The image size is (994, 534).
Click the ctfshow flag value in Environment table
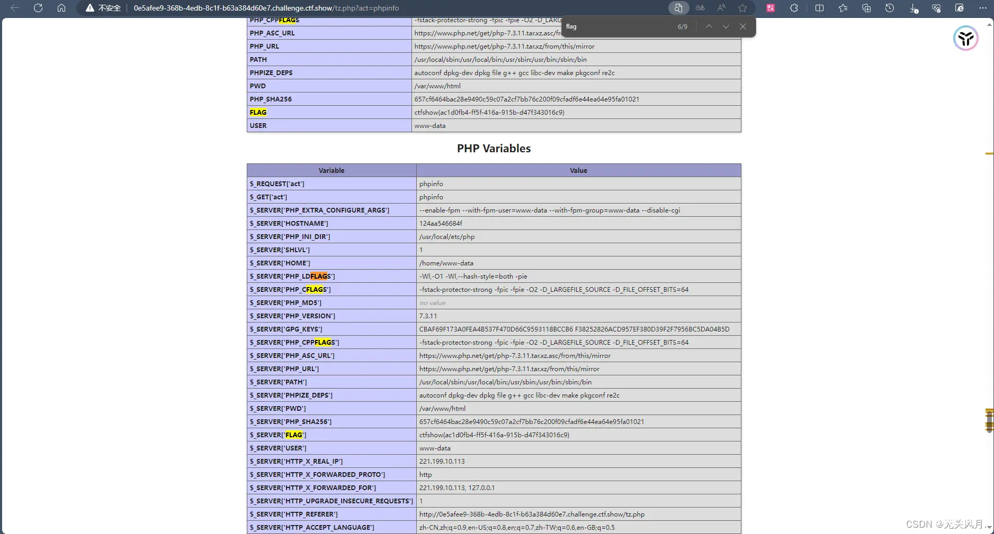[489, 112]
